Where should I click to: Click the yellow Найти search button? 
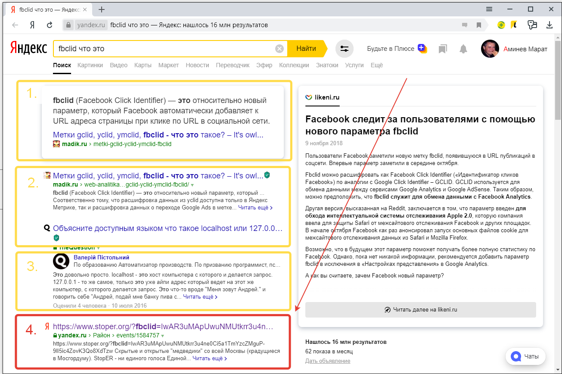pos(307,49)
